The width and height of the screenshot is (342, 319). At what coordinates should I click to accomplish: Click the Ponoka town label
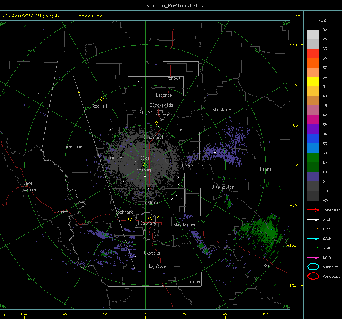click(173, 78)
